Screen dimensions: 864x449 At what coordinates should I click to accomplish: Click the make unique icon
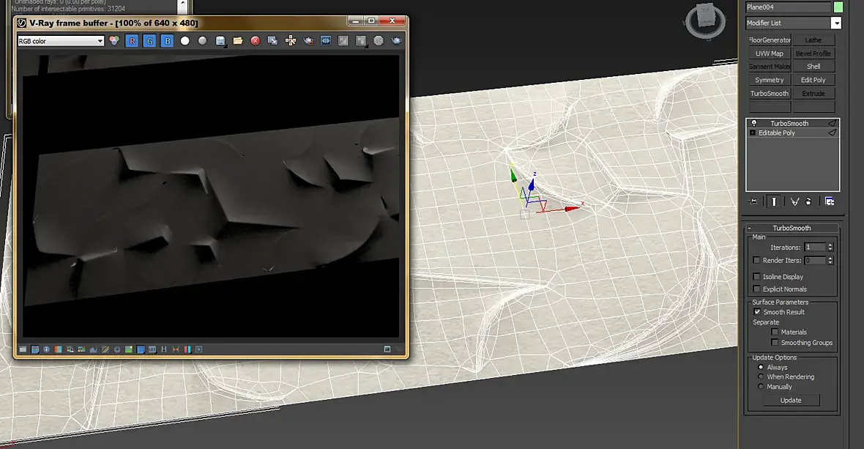pos(794,201)
